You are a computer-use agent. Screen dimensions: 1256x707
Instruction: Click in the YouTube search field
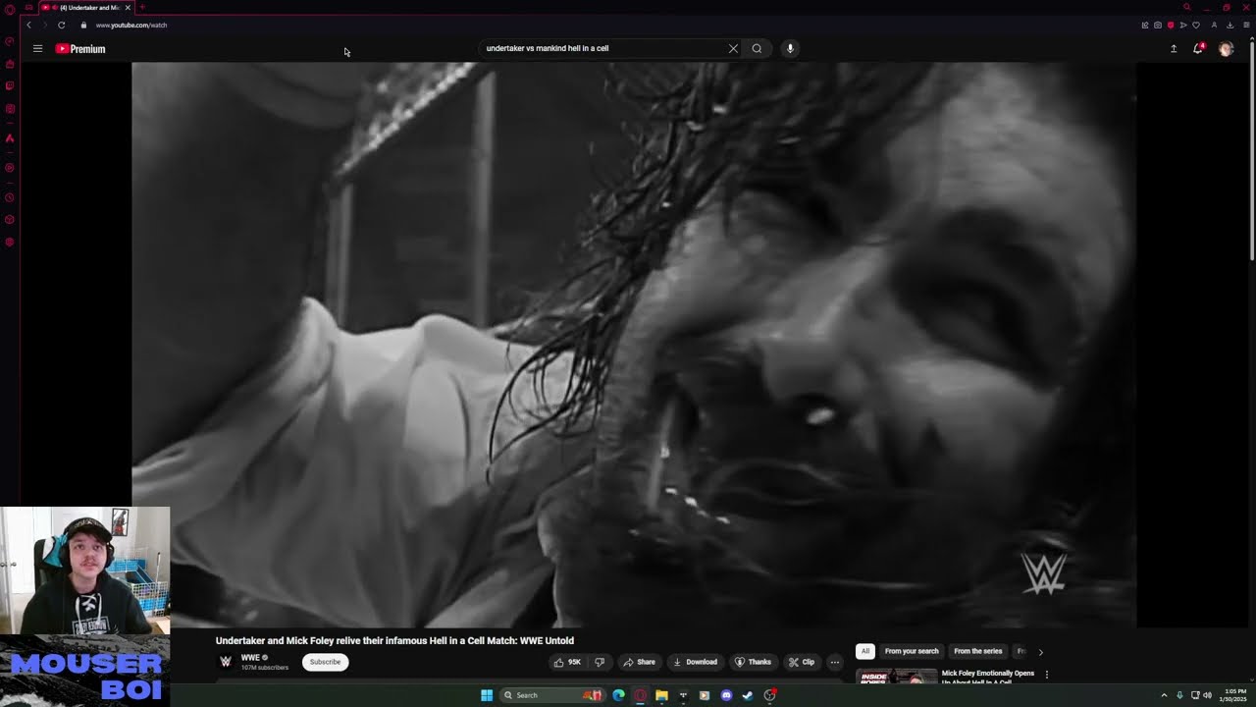point(603,48)
